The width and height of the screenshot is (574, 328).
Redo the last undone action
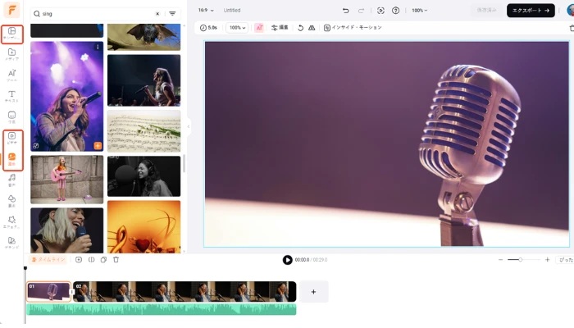coord(362,11)
